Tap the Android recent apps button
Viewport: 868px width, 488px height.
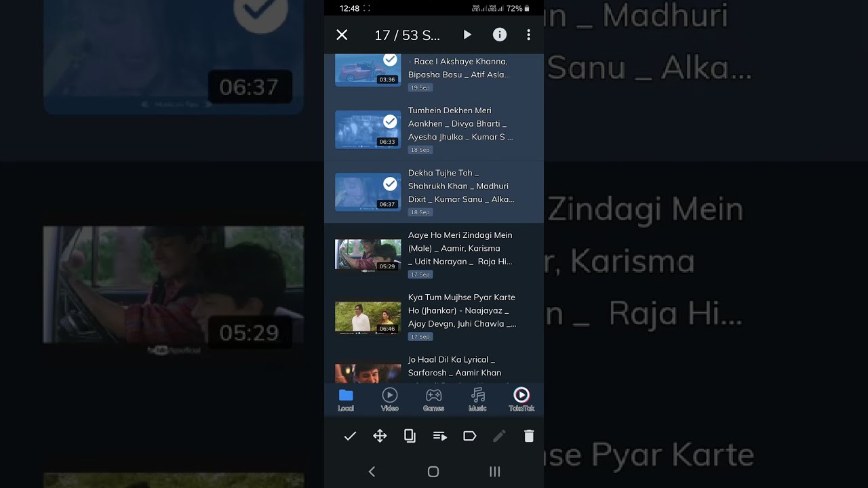(x=495, y=472)
